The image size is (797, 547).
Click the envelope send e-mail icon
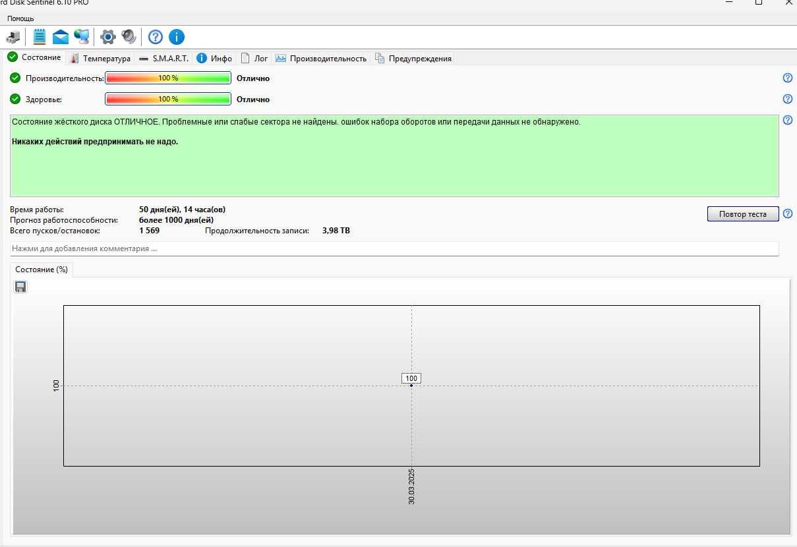point(61,36)
